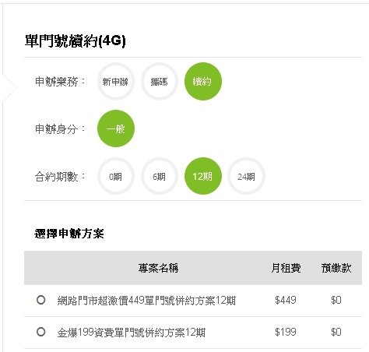Select the 新申辦 service option
Viewport: 369px width, 352px height.
coord(116,82)
